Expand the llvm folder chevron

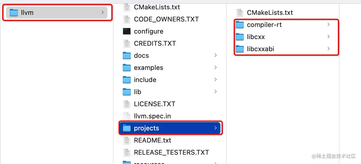[103, 12]
